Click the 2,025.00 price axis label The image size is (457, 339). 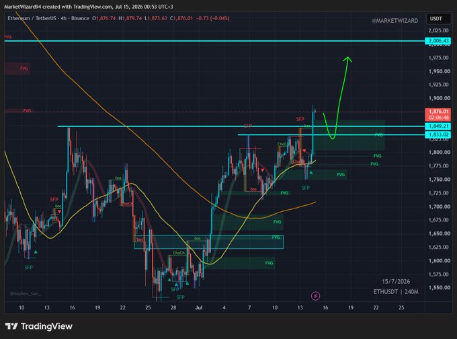(438, 30)
